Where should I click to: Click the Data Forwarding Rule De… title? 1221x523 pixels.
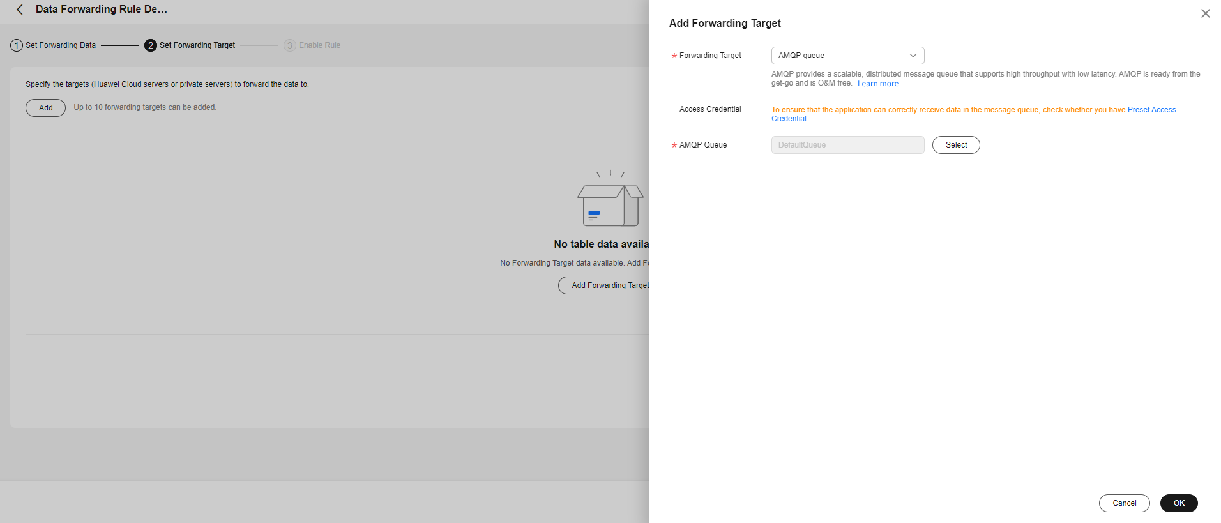coord(102,10)
